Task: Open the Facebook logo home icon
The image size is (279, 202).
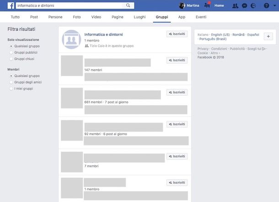Action: (x=11, y=5)
